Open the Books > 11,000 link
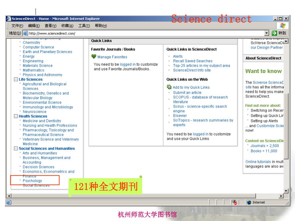The image size is (295, 221). click(x=264, y=151)
